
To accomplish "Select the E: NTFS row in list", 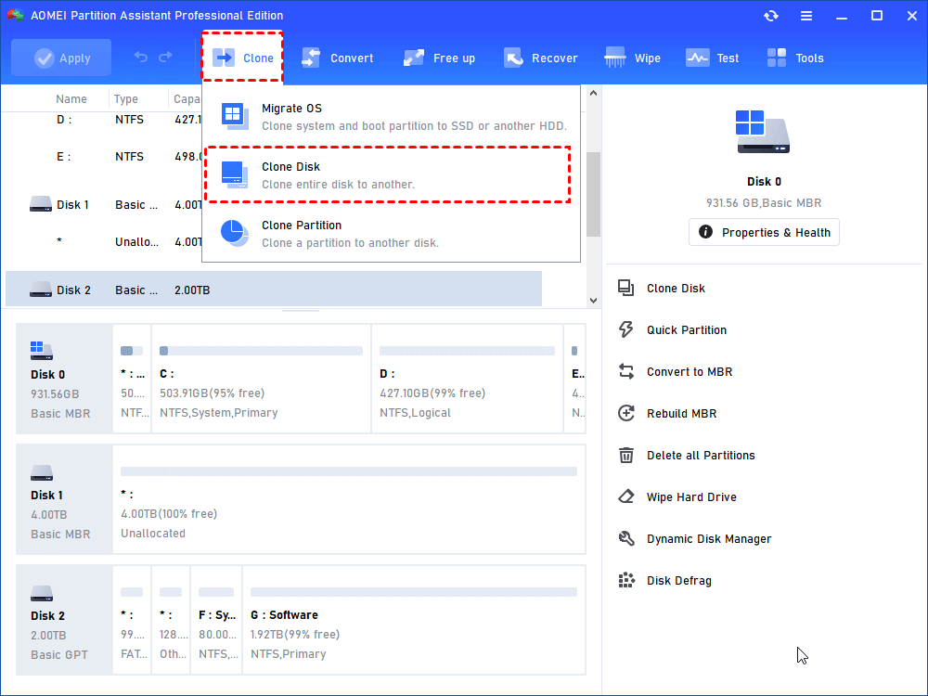I will point(104,157).
